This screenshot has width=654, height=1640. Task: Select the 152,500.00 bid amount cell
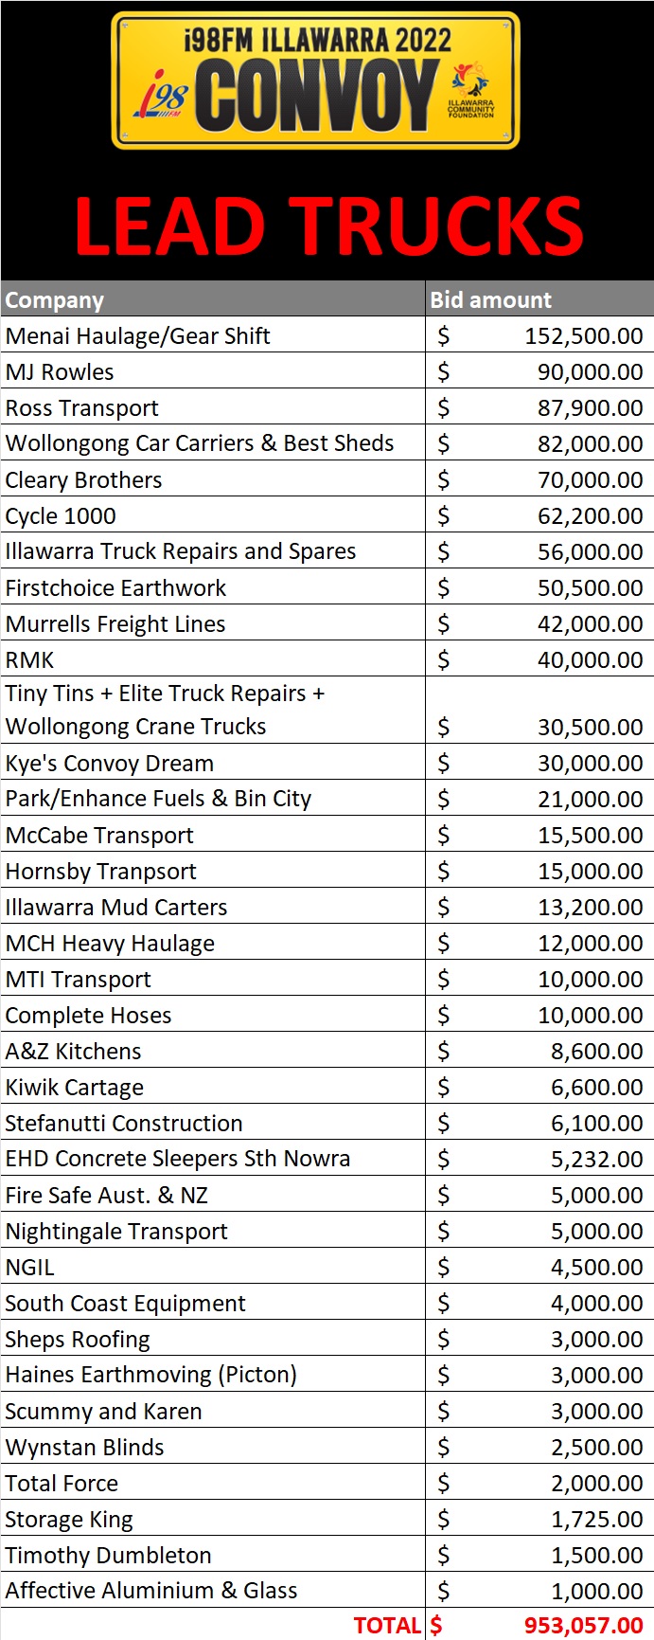pyautogui.click(x=539, y=335)
